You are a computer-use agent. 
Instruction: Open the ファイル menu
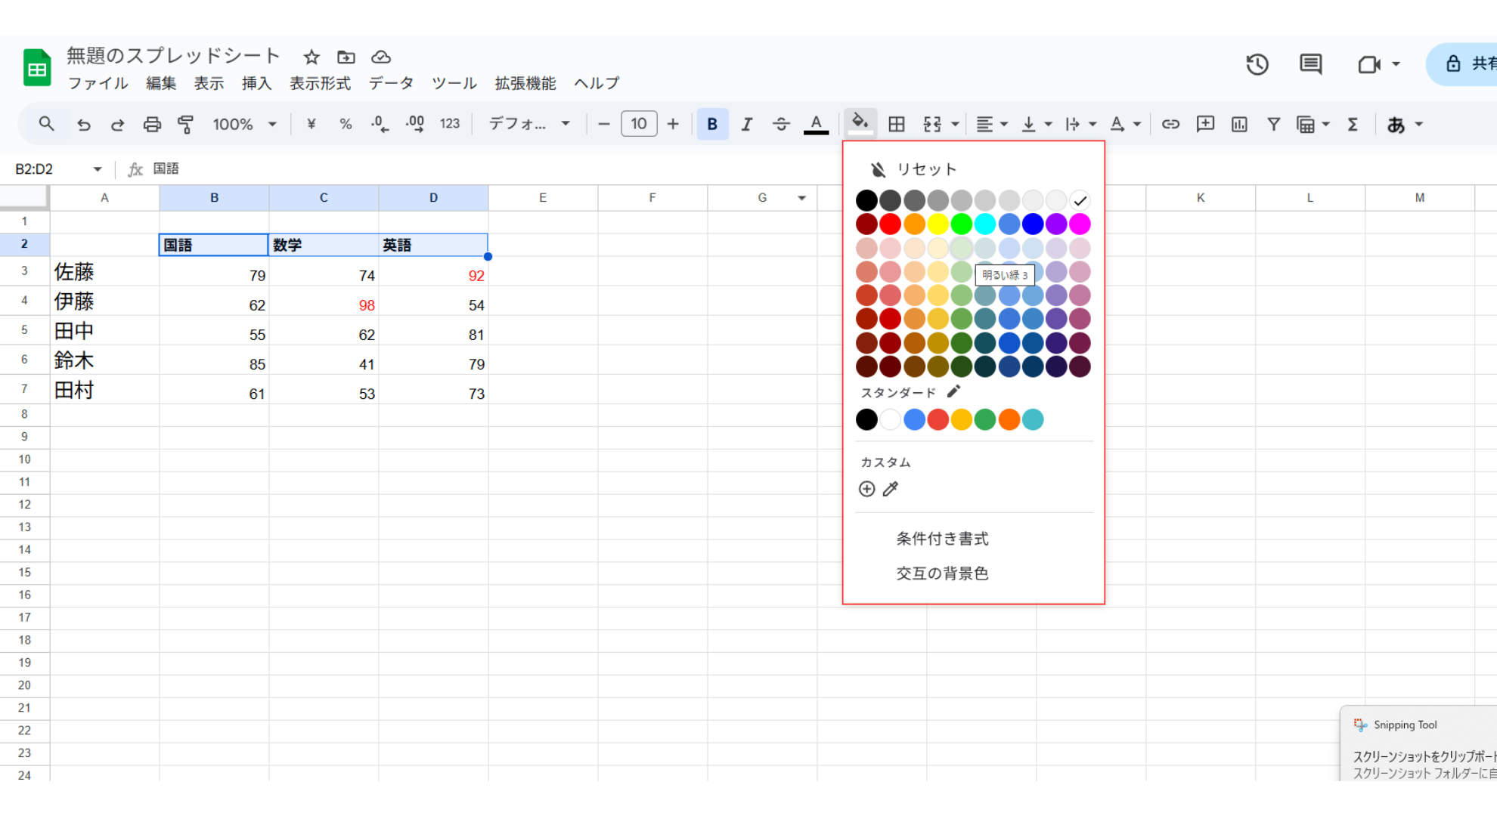[98, 83]
